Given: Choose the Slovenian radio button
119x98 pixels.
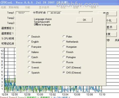Looking at the screenshot, I should (35, 62).
